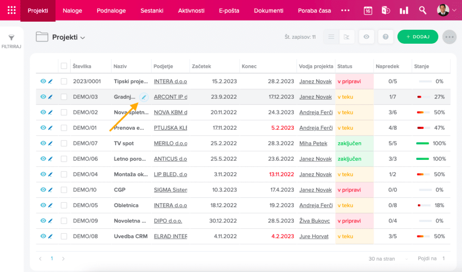462x272 pixels.
Task: Click inline edit pencil next to Gradnj...
Action: pyautogui.click(x=143, y=97)
